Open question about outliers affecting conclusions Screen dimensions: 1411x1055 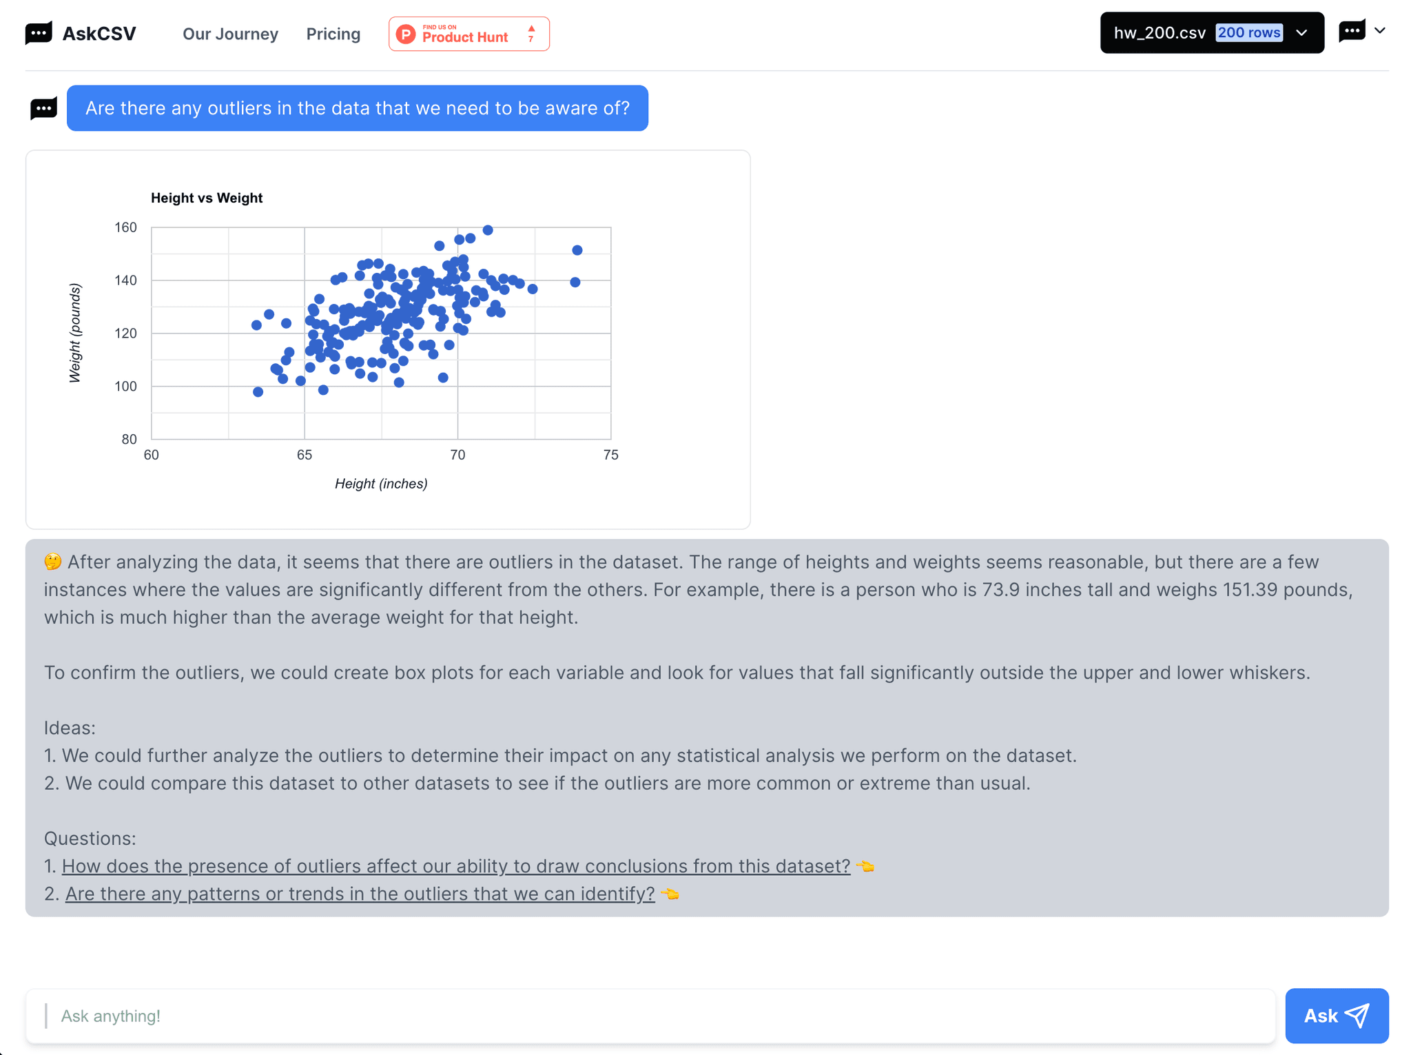(x=455, y=866)
